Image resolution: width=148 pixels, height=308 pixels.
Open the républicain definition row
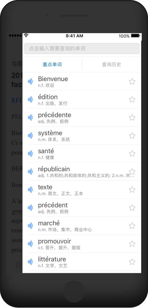[84, 172]
